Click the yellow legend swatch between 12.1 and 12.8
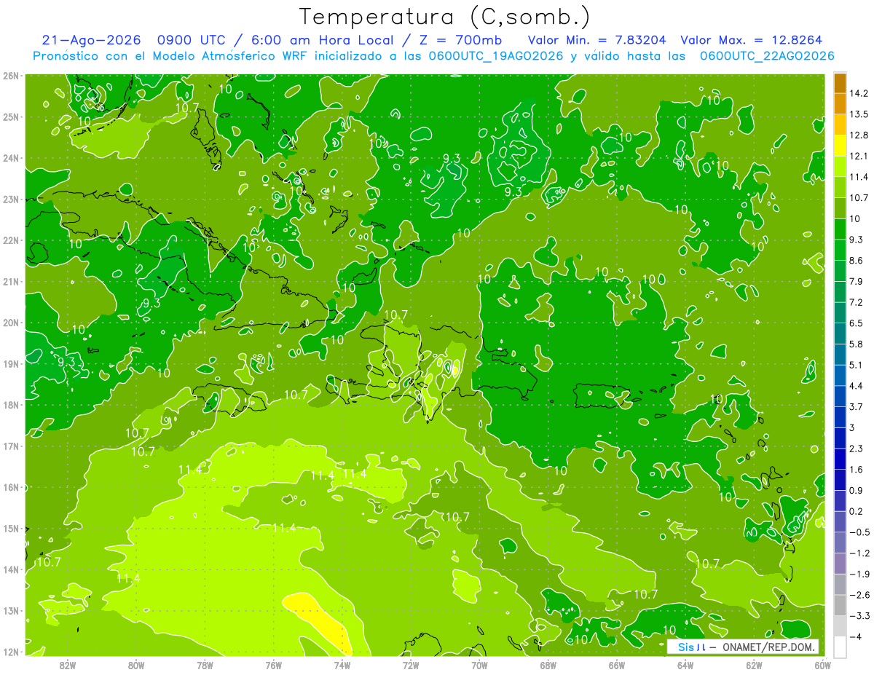Screen dimensions: 874x675 [x=840, y=145]
